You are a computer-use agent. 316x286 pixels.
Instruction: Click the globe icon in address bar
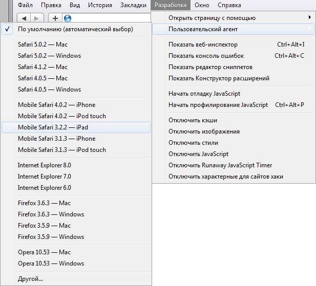[x=67, y=18]
